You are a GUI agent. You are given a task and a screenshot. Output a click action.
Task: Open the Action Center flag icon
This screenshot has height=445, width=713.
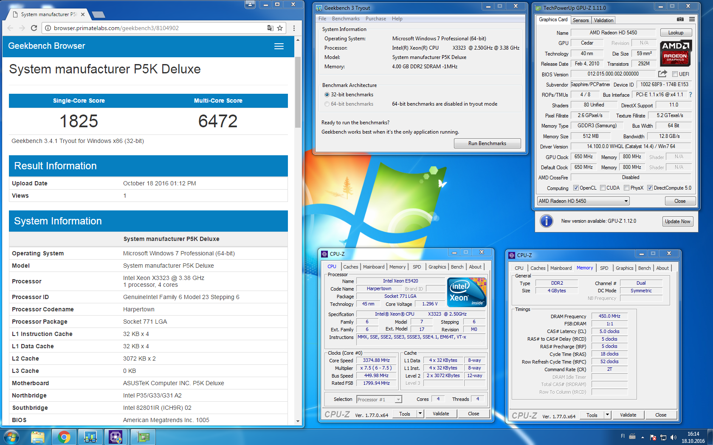tap(653, 437)
